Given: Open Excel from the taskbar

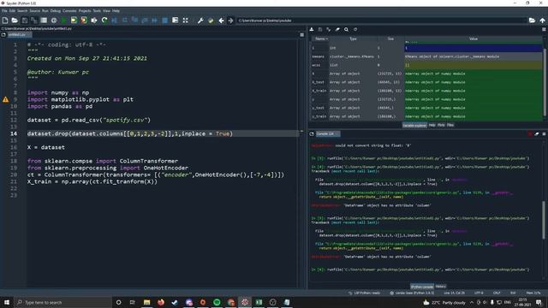Looking at the screenshot, I should [259, 302].
